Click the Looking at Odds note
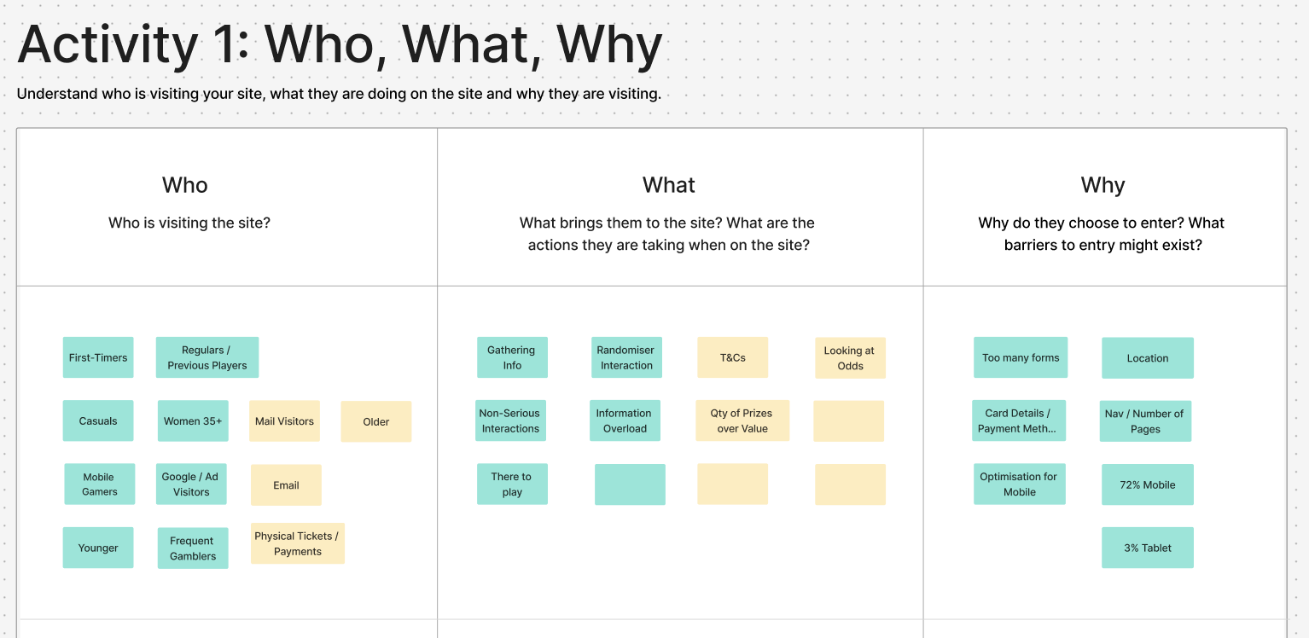The height and width of the screenshot is (638, 1309). coord(850,357)
